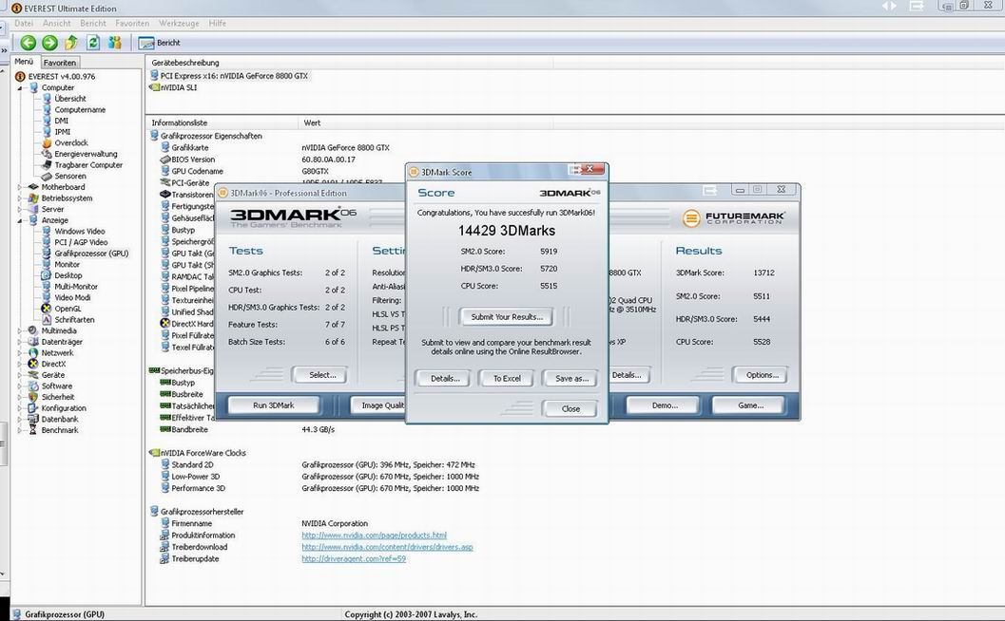Image resolution: width=1005 pixels, height=621 pixels.
Task: Open the Favoriten menu
Action: pyautogui.click(x=132, y=24)
